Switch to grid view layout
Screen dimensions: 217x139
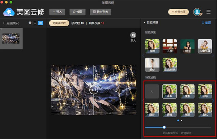41,23
